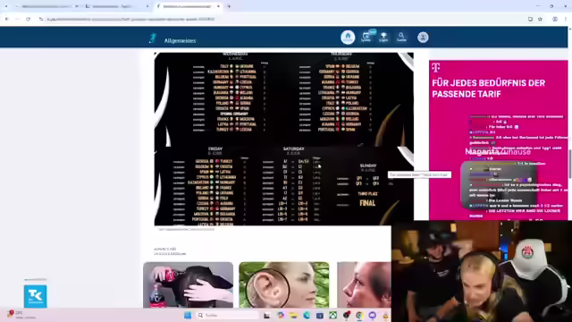Image resolution: width=572 pixels, height=322 pixels.
Task: Open the trophy icon in the header
Action: pos(383,37)
